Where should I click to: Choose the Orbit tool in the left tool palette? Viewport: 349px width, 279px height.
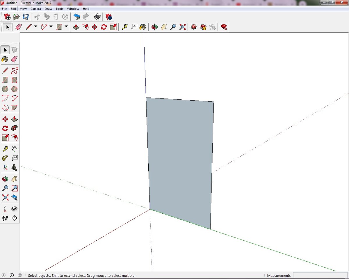[x=5, y=179]
